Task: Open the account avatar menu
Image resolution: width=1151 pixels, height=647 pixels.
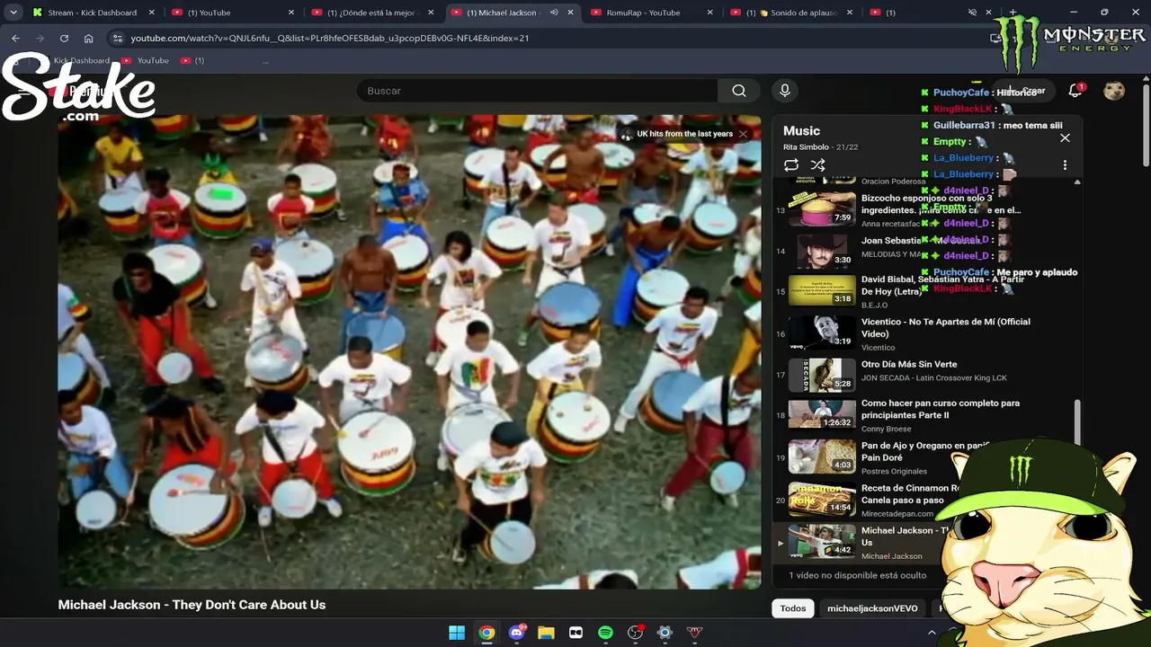Action: coord(1114,91)
